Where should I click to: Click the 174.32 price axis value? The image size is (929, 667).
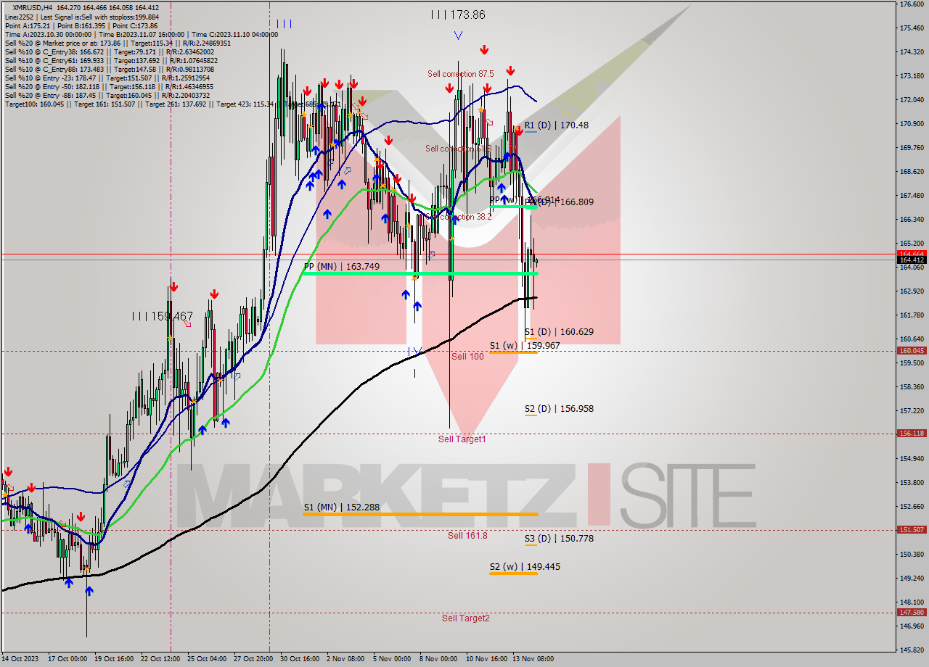912,52
